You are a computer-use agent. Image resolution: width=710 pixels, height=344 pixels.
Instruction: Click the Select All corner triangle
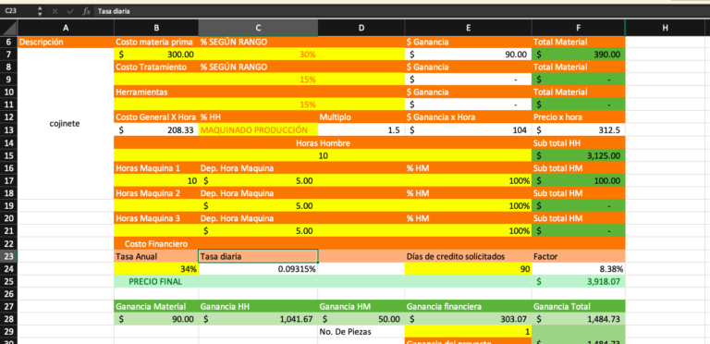(8, 28)
